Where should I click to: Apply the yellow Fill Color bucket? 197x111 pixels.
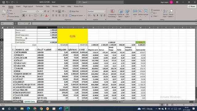(41, 15)
